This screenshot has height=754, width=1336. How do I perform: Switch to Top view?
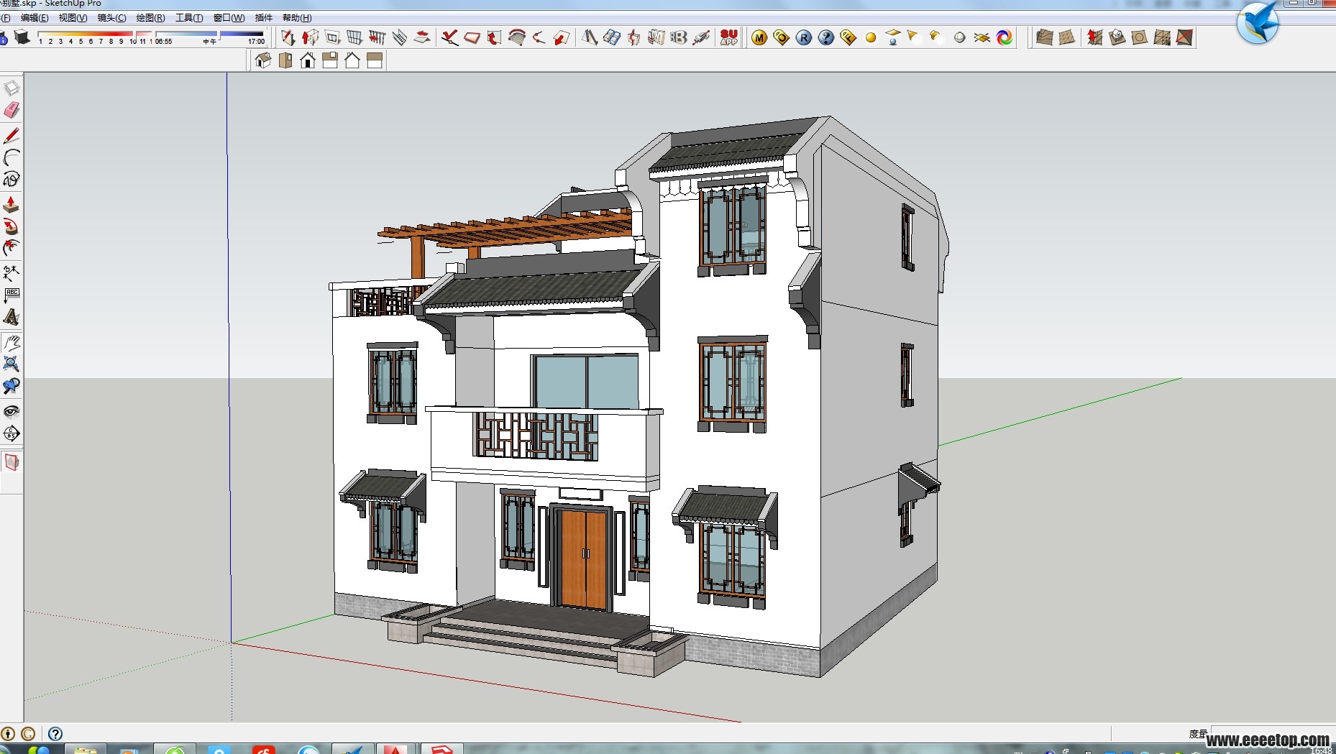(285, 60)
